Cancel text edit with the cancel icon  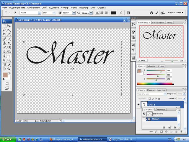[151, 13]
